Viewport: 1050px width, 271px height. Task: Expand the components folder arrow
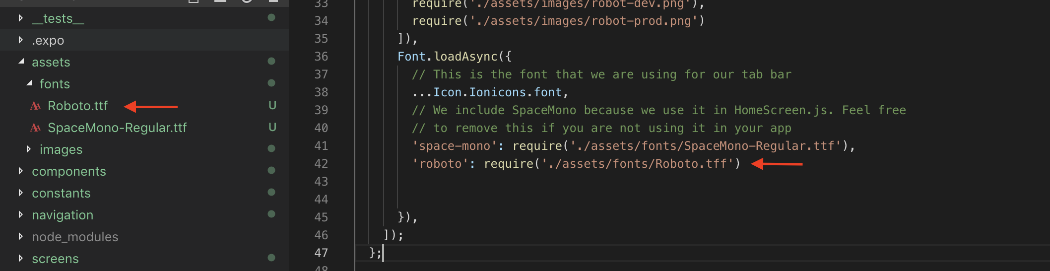click(x=20, y=171)
